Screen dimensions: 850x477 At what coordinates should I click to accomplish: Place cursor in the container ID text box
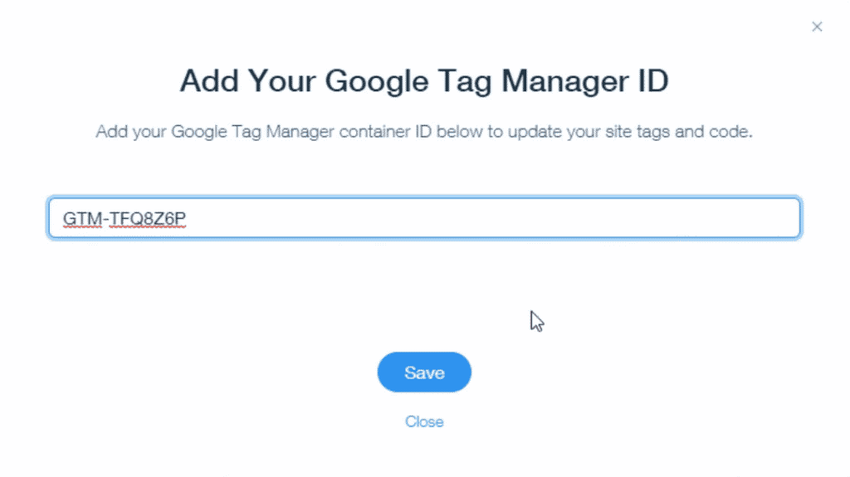[x=424, y=218]
